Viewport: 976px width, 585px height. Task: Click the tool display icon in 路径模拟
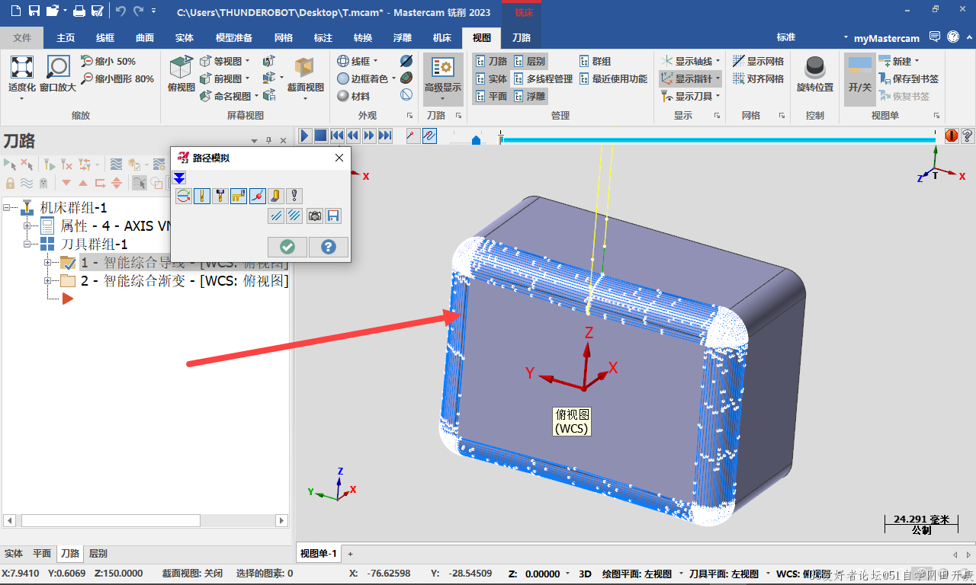pyautogui.click(x=202, y=196)
